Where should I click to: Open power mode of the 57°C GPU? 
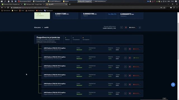(x=137, y=93)
